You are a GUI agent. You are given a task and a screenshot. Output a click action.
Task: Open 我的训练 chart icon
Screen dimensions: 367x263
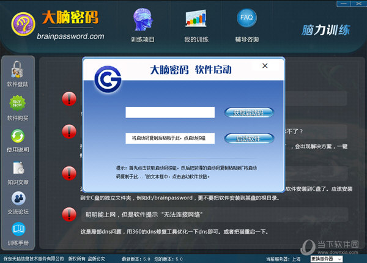pos(196,18)
